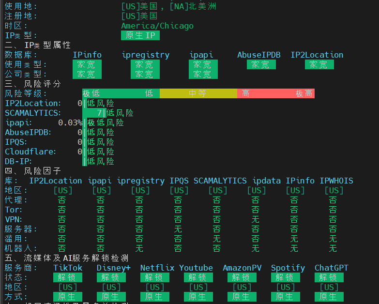379x304 pixels.
Task: Click the Netflix service header
Action: (157, 268)
